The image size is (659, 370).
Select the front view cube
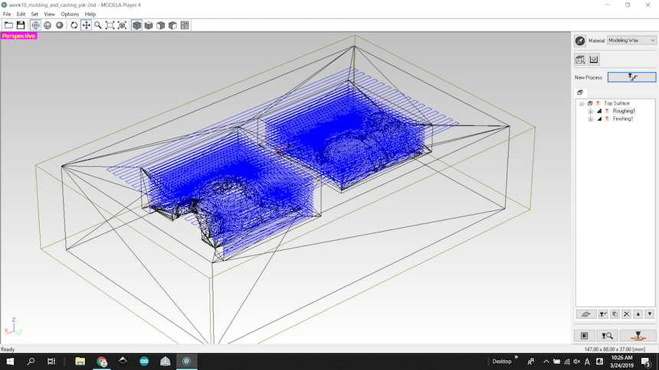(161, 25)
